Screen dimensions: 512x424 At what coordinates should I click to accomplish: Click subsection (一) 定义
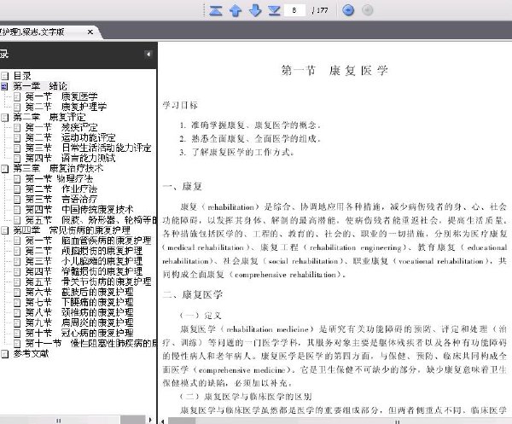tap(201, 316)
